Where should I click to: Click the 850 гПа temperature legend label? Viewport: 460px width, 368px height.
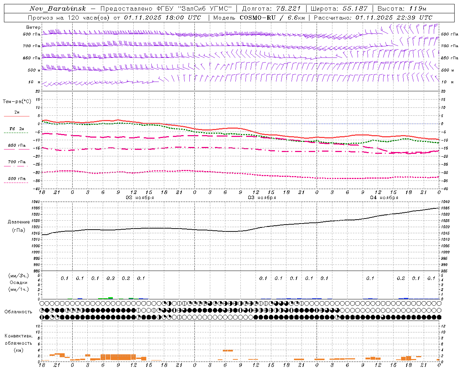(x=17, y=146)
